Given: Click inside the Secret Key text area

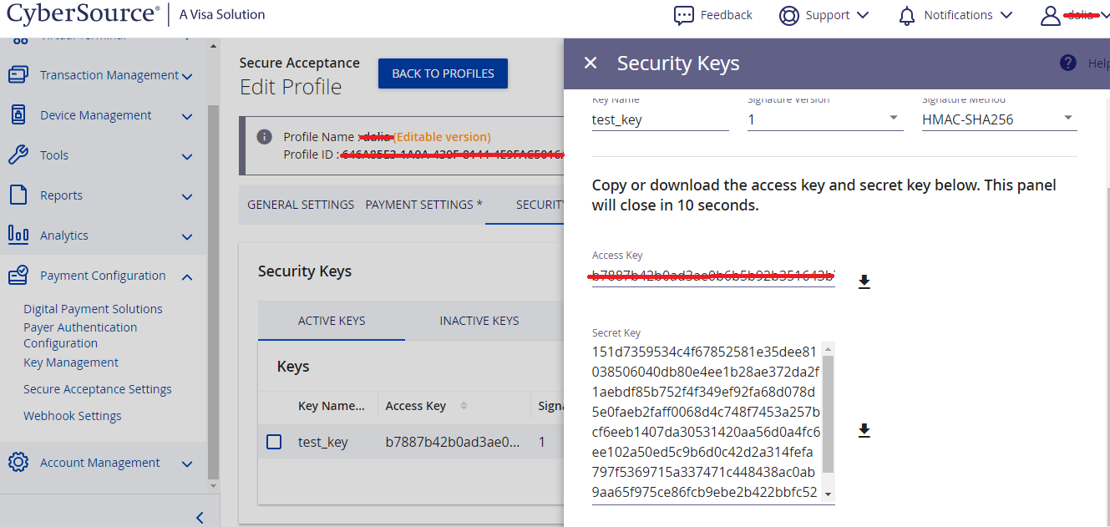Looking at the screenshot, I should point(707,422).
